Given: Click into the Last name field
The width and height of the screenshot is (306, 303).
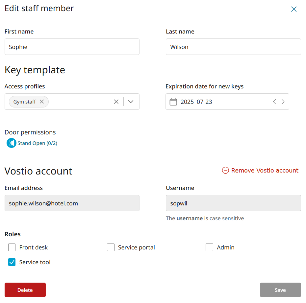Looking at the screenshot, I should coord(233,47).
